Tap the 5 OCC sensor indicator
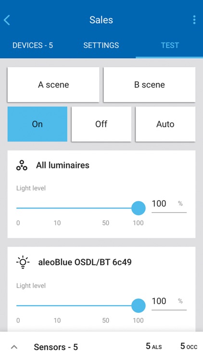Image resolution: width=203 pixels, height=361 pixels. click(189, 346)
